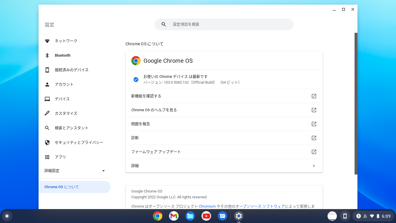The width and height of the screenshot is (396, 223).
Task: Open the 診断 row
Action: [x=224, y=138]
